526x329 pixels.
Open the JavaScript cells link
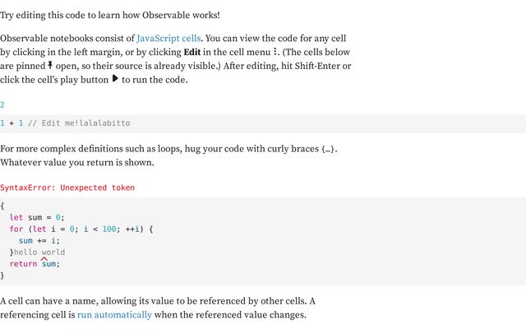(x=168, y=39)
